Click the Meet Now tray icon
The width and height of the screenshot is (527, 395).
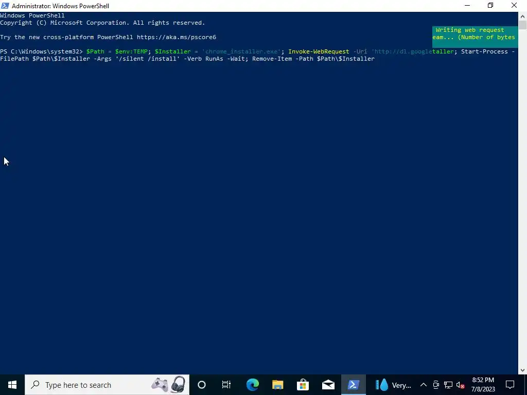coord(436,385)
